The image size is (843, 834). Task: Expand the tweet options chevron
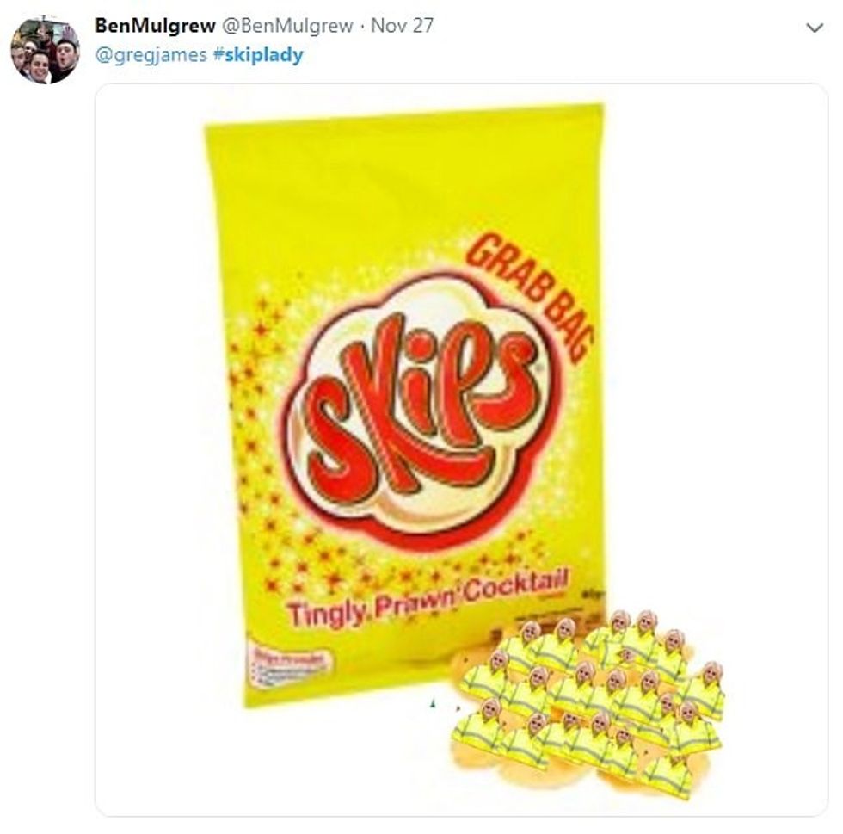tap(815, 28)
